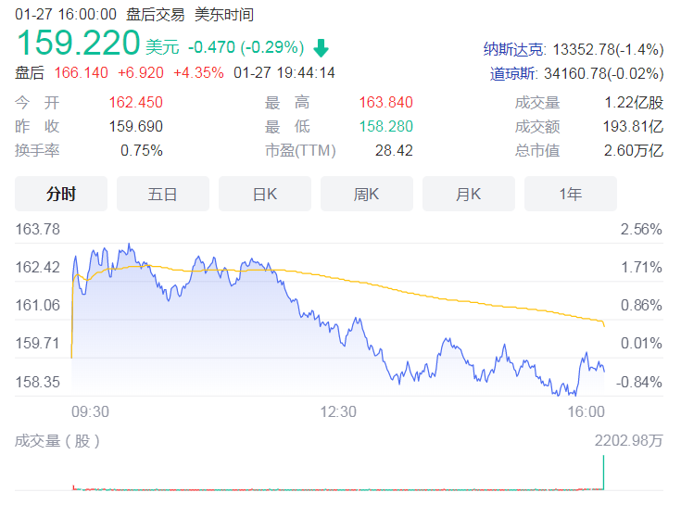The width and height of the screenshot is (681, 505).
Task: Click the turnover amount 193.81亿
Action: pyautogui.click(x=633, y=127)
